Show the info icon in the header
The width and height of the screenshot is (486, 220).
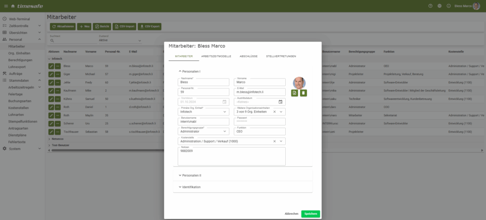point(449,6)
